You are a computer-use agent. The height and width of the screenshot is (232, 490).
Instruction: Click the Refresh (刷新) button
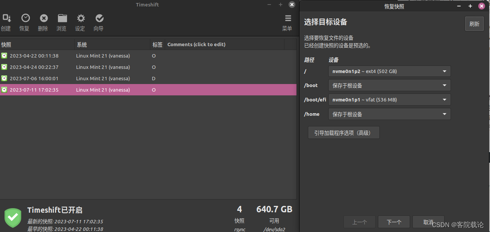coord(474,24)
